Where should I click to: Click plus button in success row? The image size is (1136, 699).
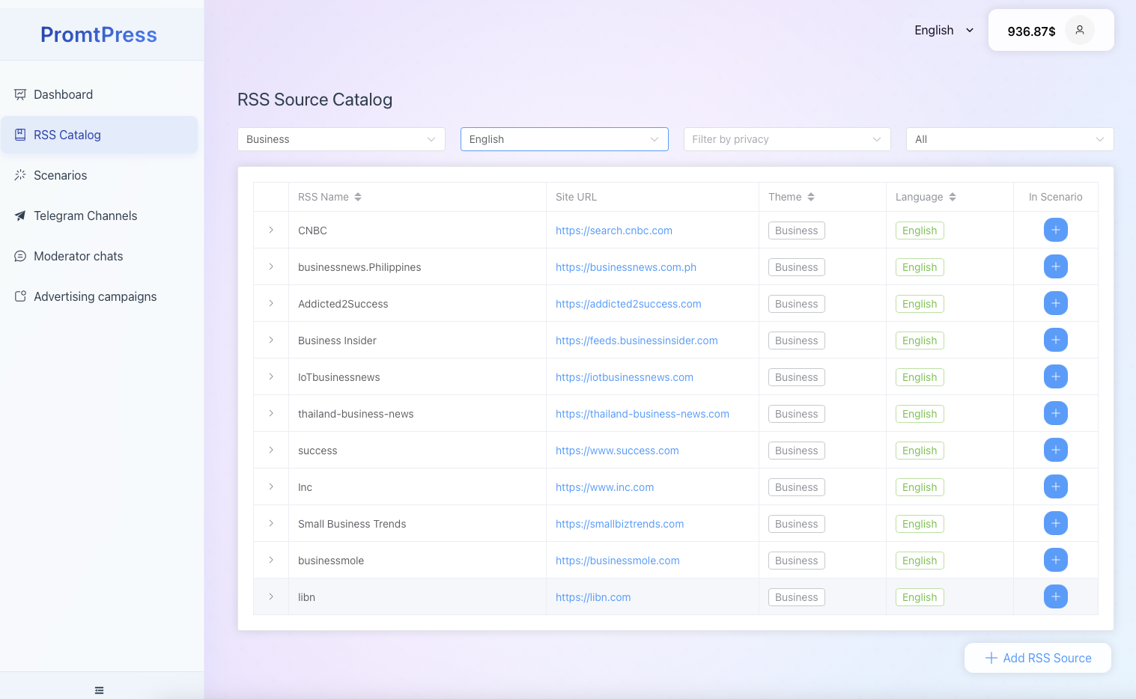pyautogui.click(x=1055, y=450)
